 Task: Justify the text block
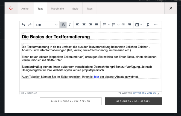point(97,25)
